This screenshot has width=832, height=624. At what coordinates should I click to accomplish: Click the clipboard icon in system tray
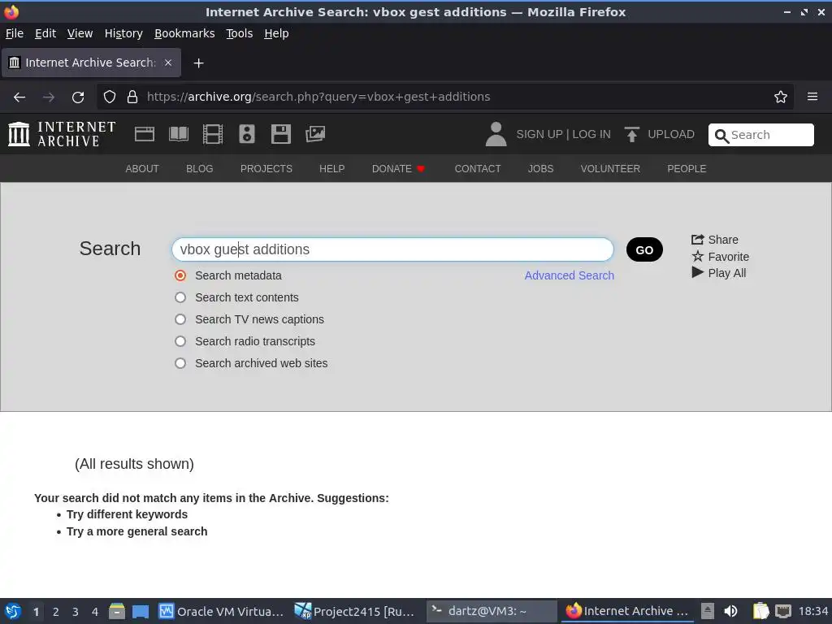tap(760, 611)
